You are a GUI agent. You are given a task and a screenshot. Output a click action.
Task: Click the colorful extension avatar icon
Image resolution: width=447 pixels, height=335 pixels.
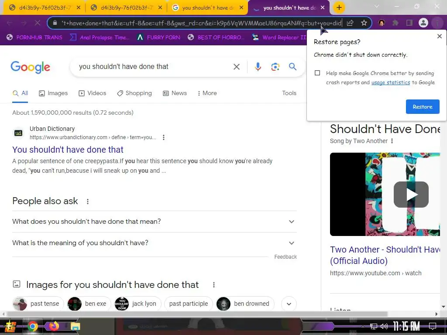pos(382,23)
